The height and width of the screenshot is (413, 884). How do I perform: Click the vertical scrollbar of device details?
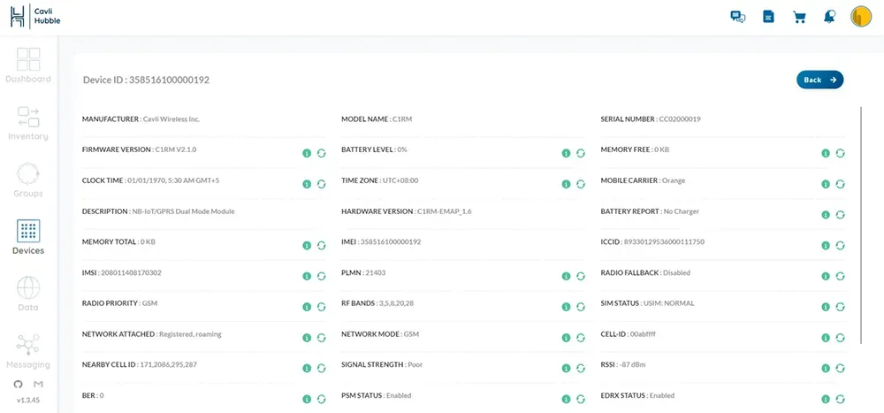861,221
